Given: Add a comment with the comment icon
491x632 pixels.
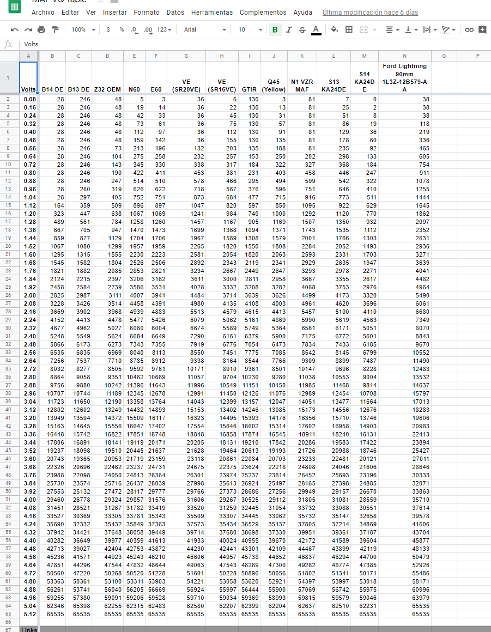Looking at the screenshot, I should click(x=482, y=29).
